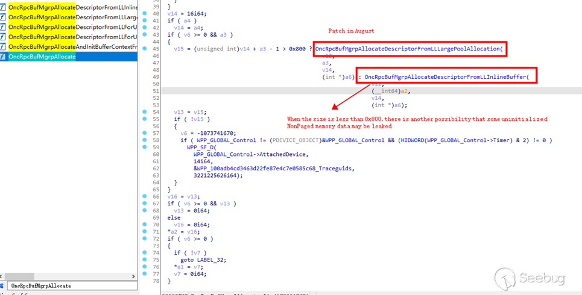Toggle breakpoint dot on line 45
This screenshot has height=295, width=582.
144,49
